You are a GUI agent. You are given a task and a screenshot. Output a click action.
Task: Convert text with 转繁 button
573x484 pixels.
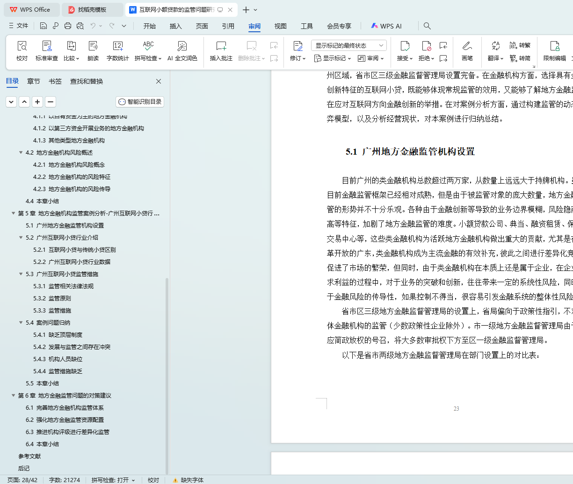click(520, 45)
